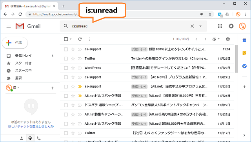Click the mail list vertical scrollbar
This screenshot has height=142, width=251.
coord(236,59)
